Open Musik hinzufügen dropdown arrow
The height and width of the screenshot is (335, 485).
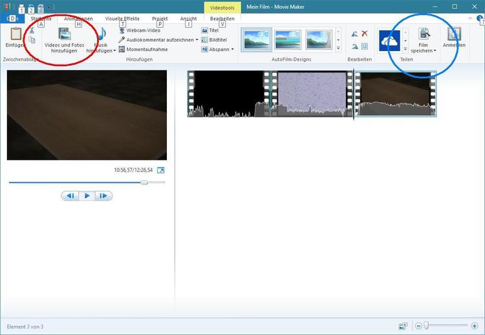114,50
